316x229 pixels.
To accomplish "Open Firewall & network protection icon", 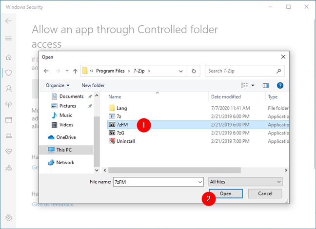I will [8, 104].
